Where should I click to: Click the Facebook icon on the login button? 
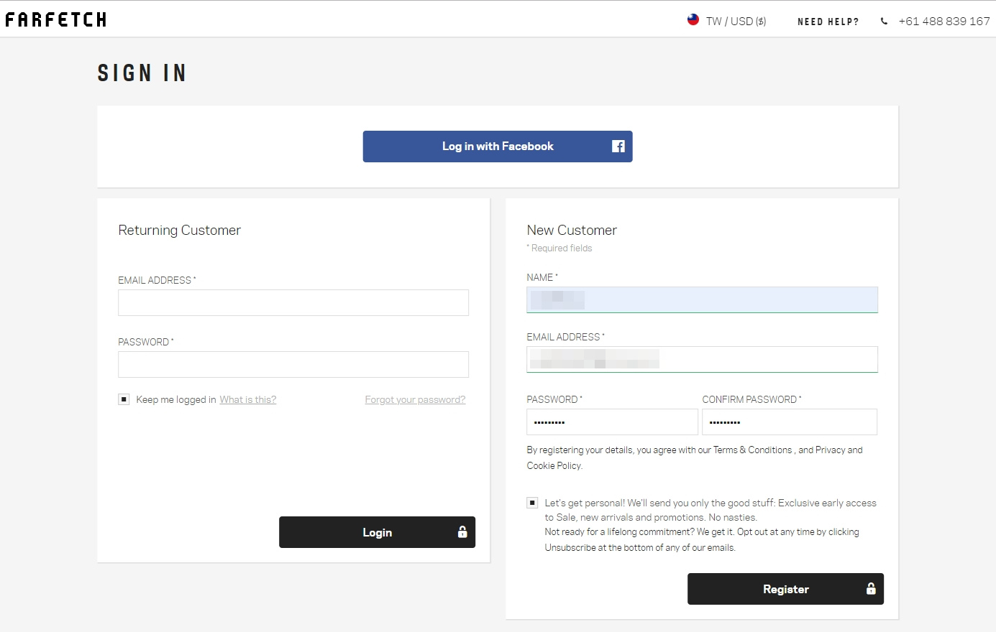[x=618, y=147]
